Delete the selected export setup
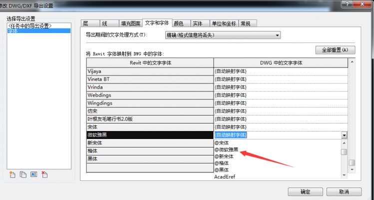 tap(44, 174)
